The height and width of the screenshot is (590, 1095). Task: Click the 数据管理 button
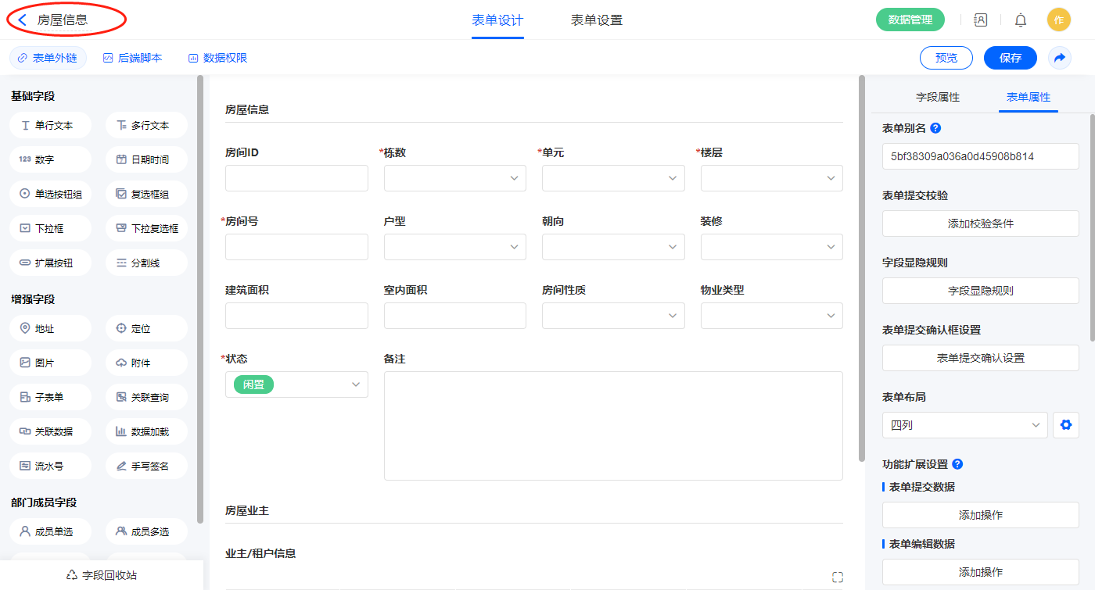click(910, 20)
